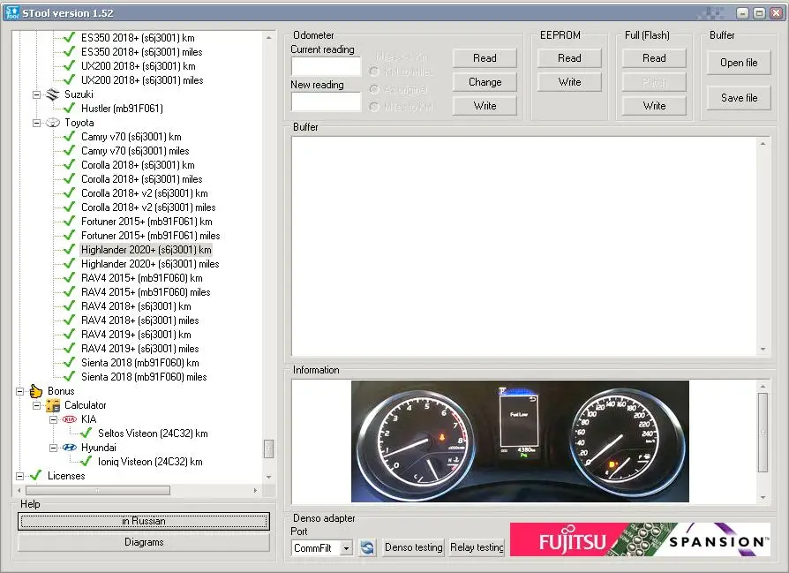Collapse the Bonus tree branch
Image resolution: width=789 pixels, height=573 pixels.
point(19,391)
